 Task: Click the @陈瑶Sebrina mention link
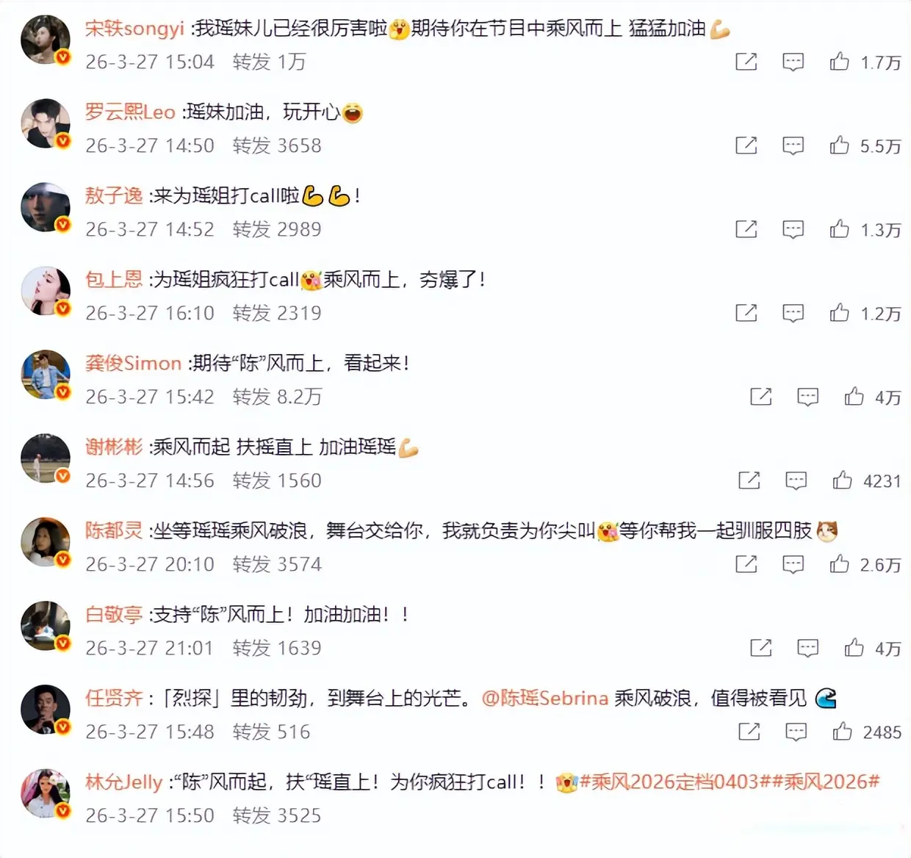[544, 698]
